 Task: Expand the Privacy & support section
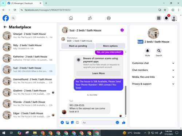pos(153,84)
